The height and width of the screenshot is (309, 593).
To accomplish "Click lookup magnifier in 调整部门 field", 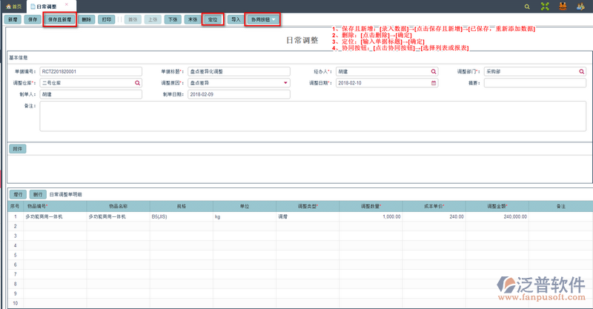I will (581, 72).
